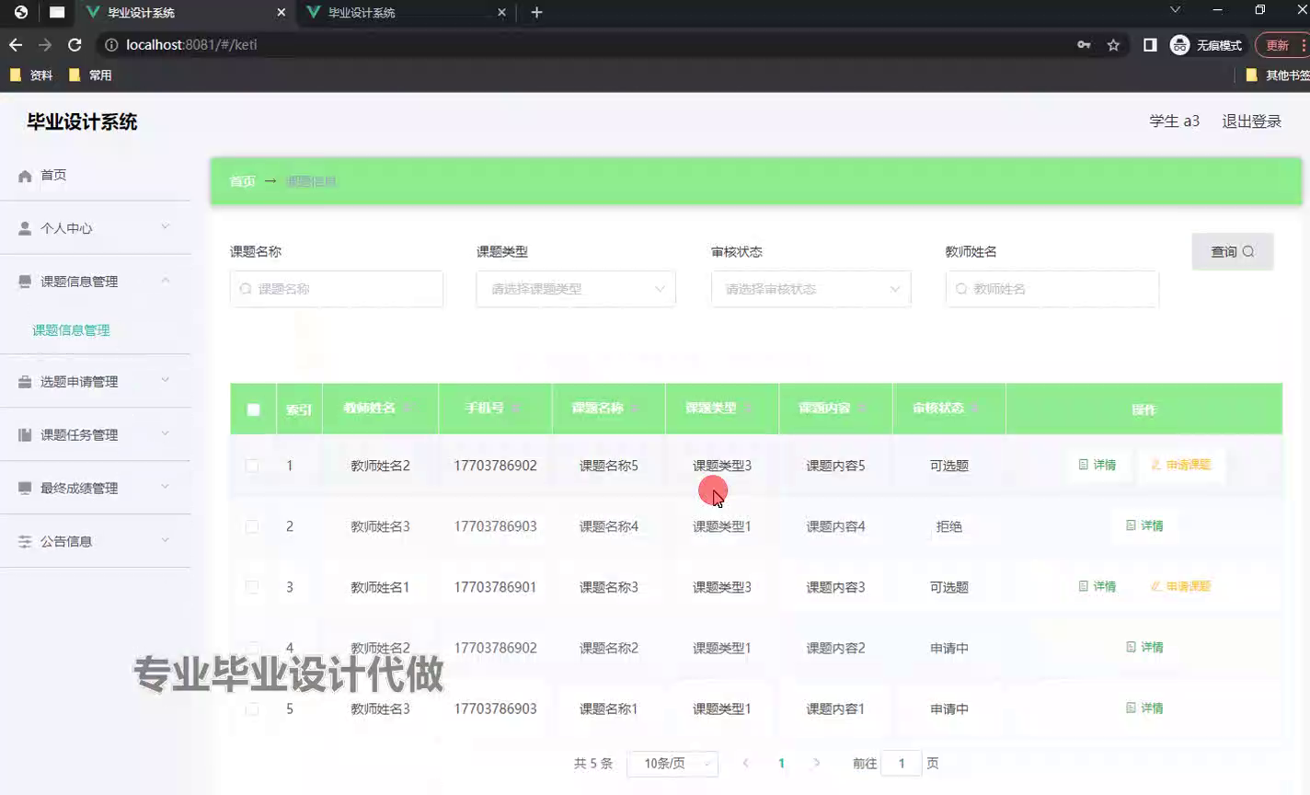1310x795 pixels.
Task: Go to the next page arrow in pagination
Action: 816,763
